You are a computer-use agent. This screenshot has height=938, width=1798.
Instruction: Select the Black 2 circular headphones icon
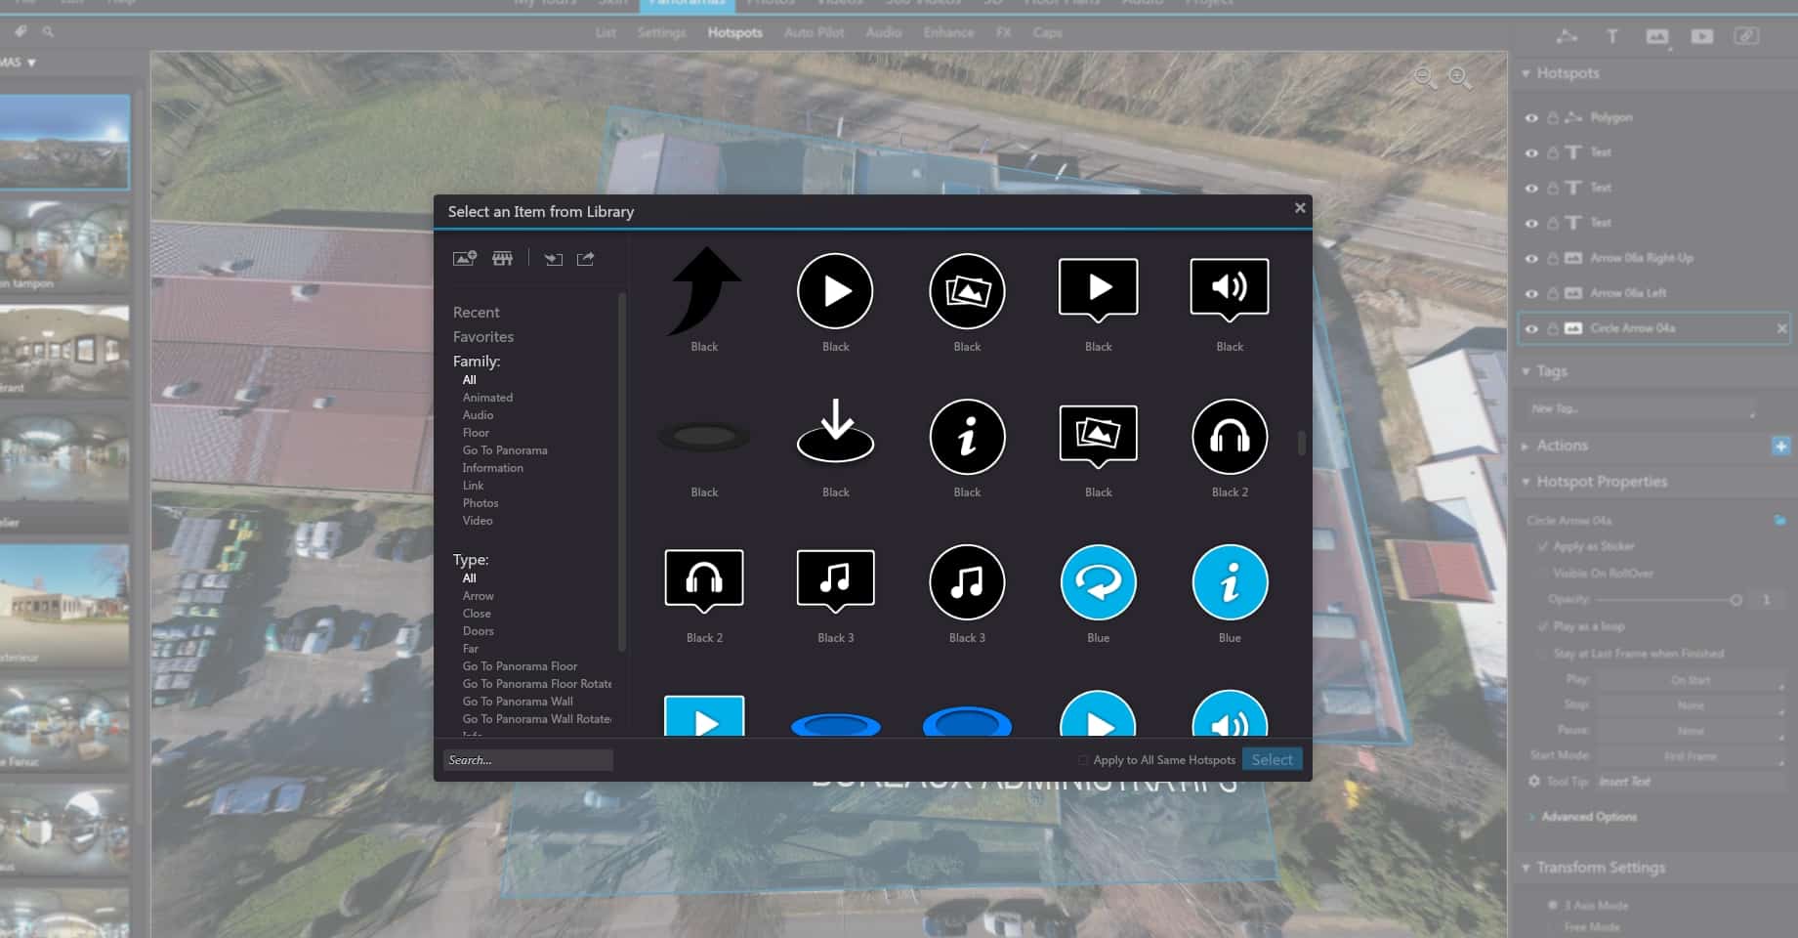(x=1230, y=437)
